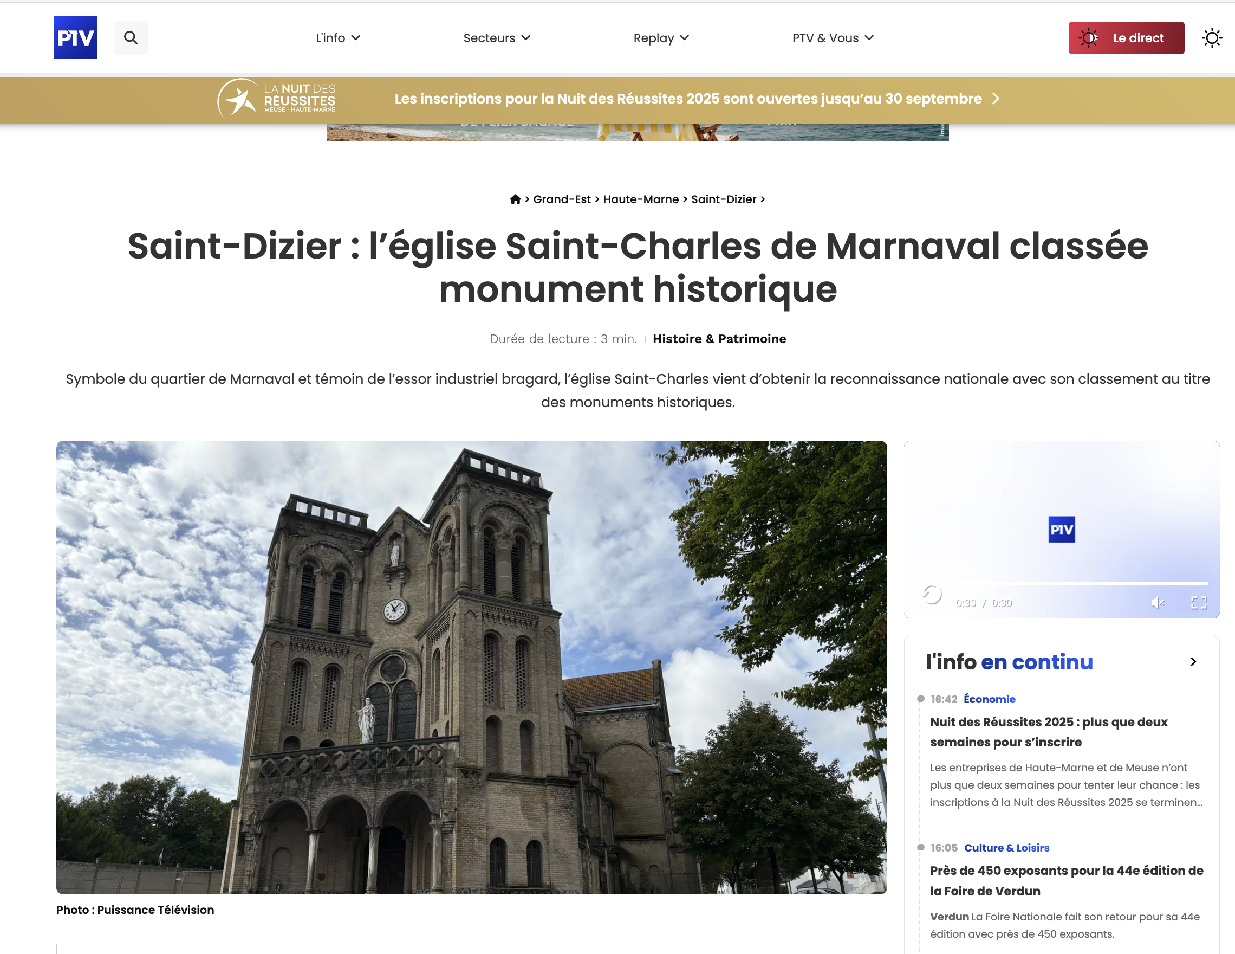Select the Économie tag at 16:42
This screenshot has height=954, width=1235.
coord(989,699)
